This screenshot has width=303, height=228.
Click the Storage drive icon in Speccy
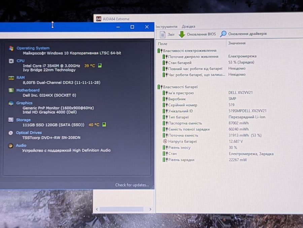click(11, 120)
